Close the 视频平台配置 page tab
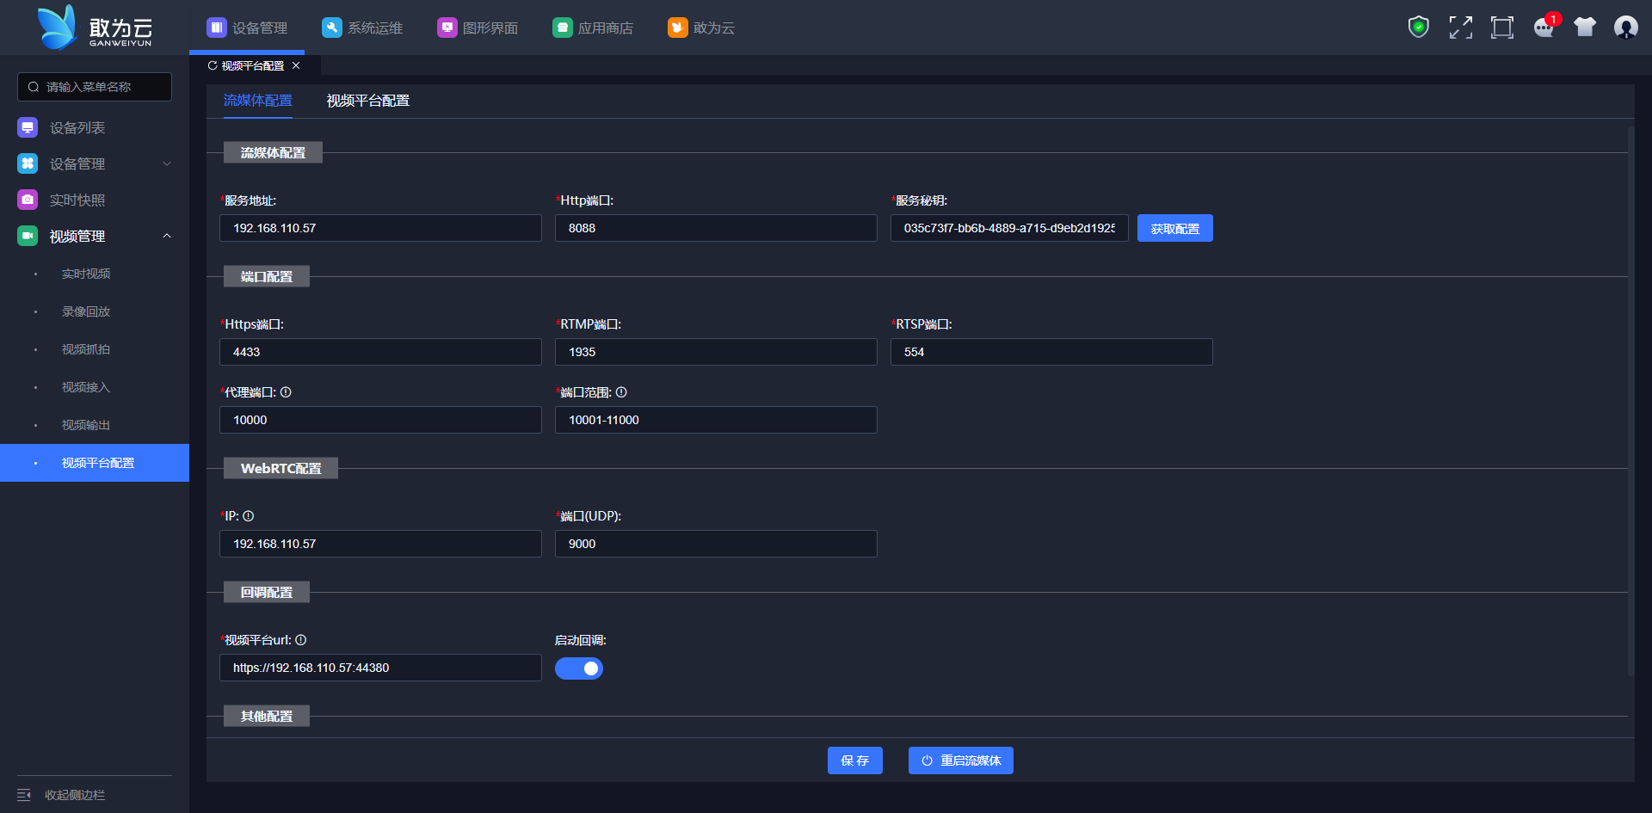1652x813 pixels. [x=296, y=66]
